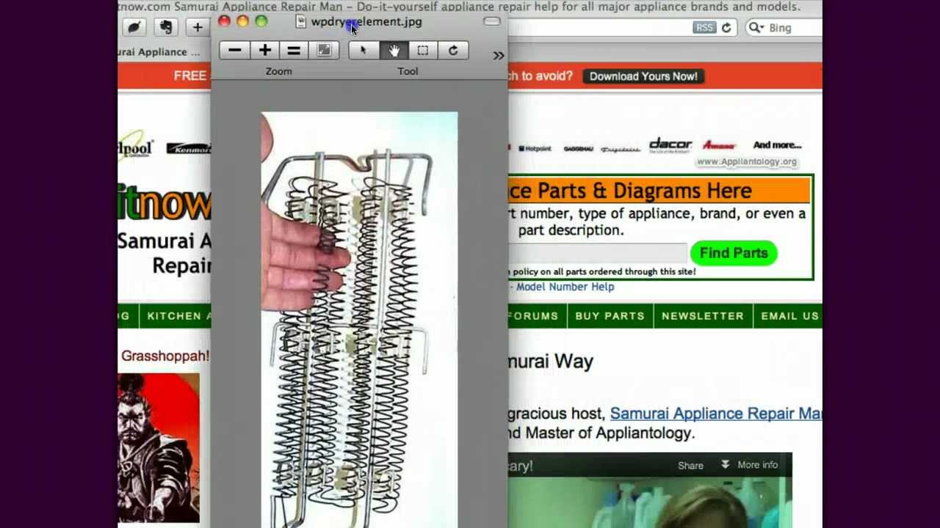Choose the rectangular selection tool in Preview

coord(423,51)
